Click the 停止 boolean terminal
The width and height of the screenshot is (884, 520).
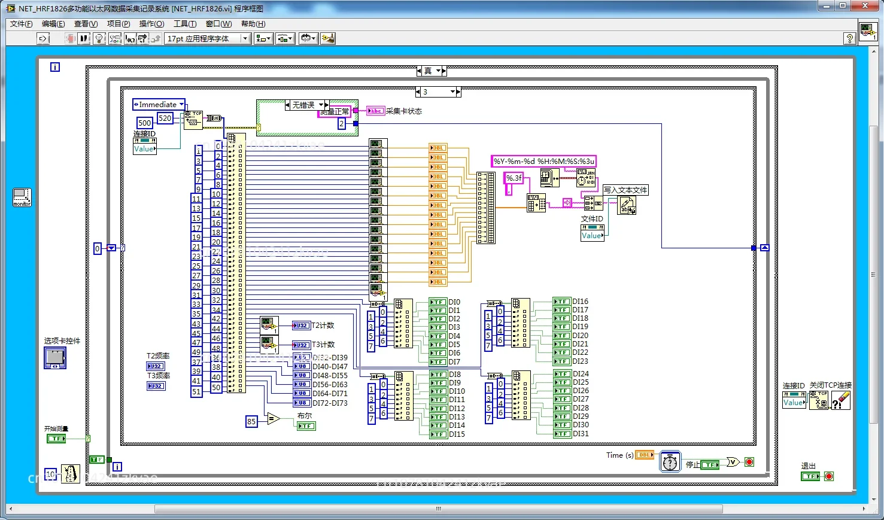710,464
